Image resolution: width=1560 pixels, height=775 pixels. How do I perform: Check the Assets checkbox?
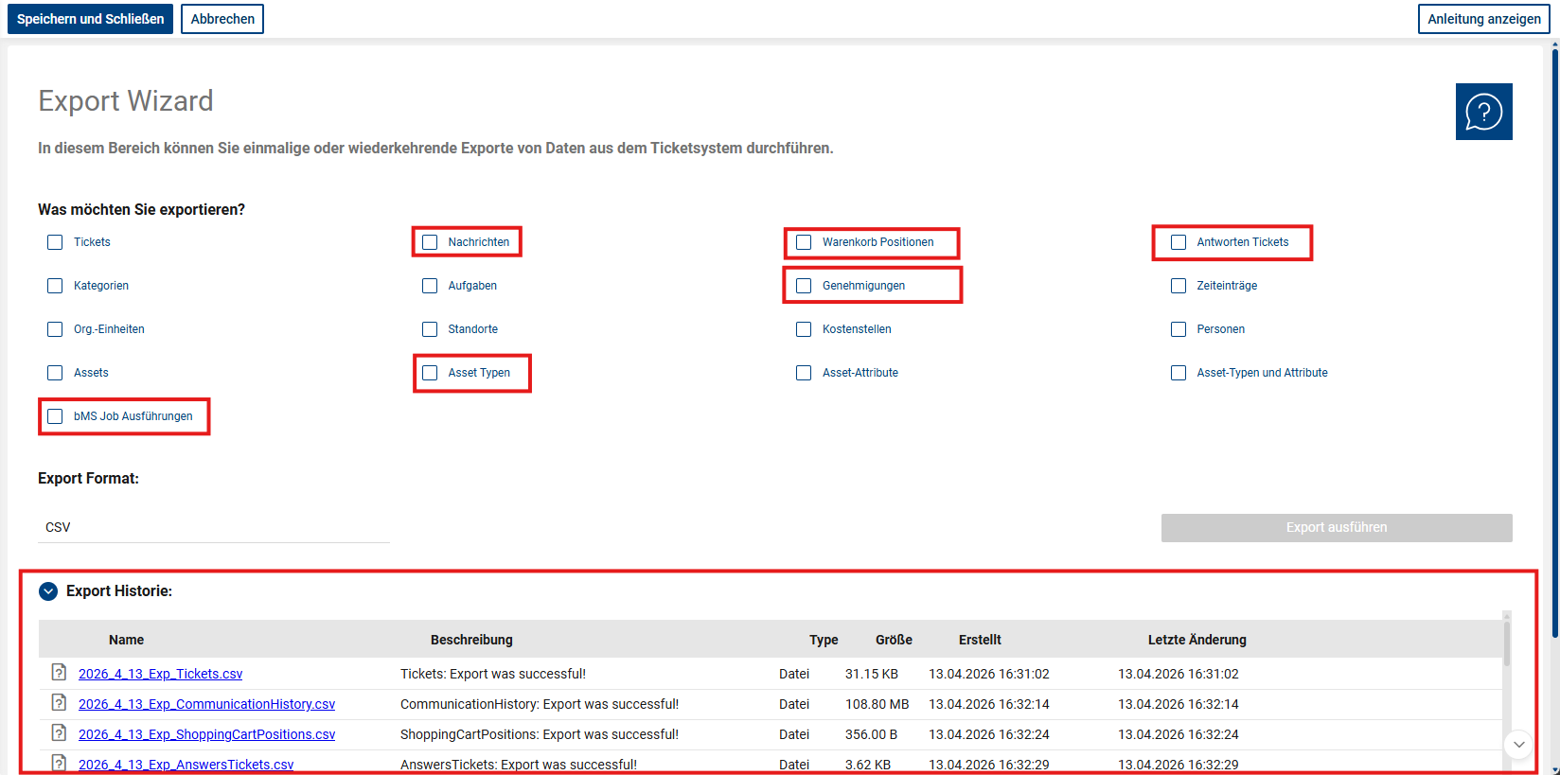[x=55, y=373]
